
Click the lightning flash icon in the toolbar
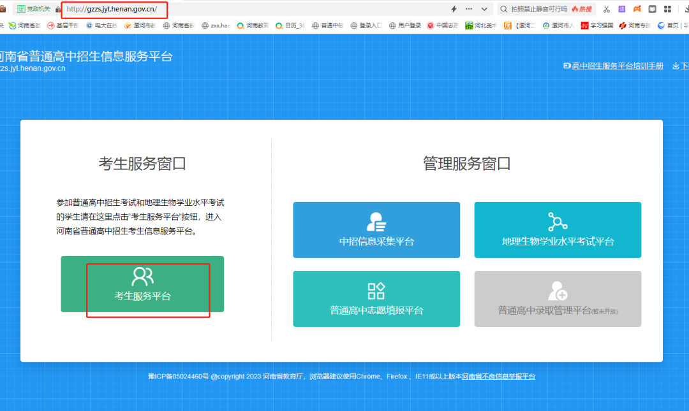coord(454,8)
